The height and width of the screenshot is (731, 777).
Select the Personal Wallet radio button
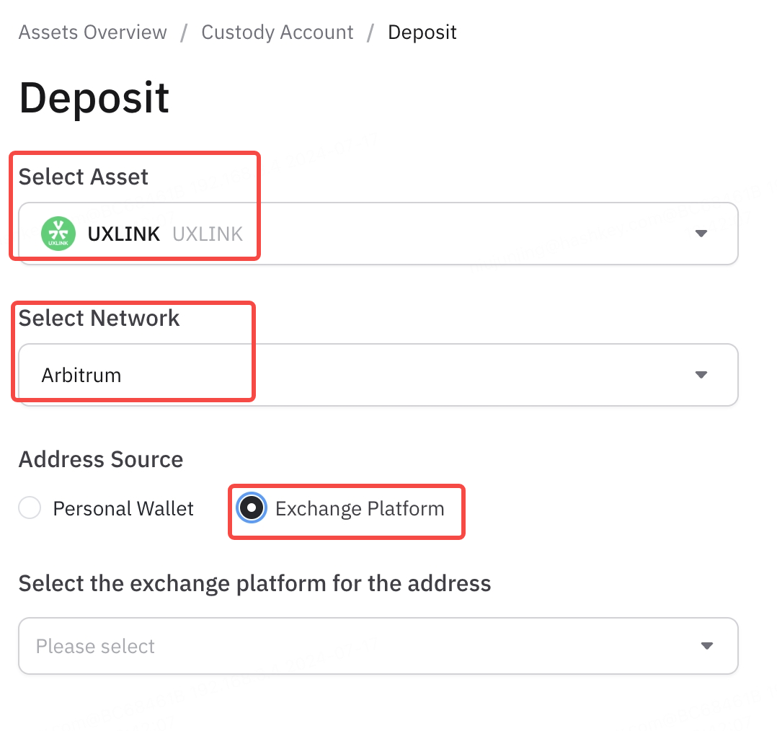[x=30, y=508]
